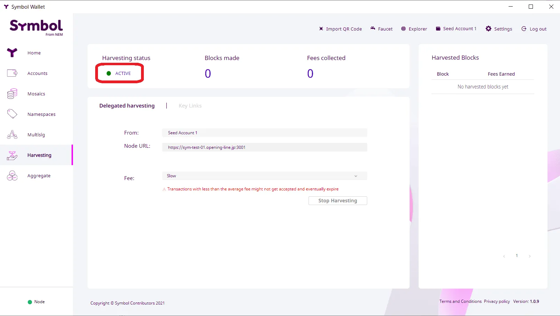Screen dimensions: 560x316
Task: Select the Delegated harvesting tab
Action: pos(127,106)
